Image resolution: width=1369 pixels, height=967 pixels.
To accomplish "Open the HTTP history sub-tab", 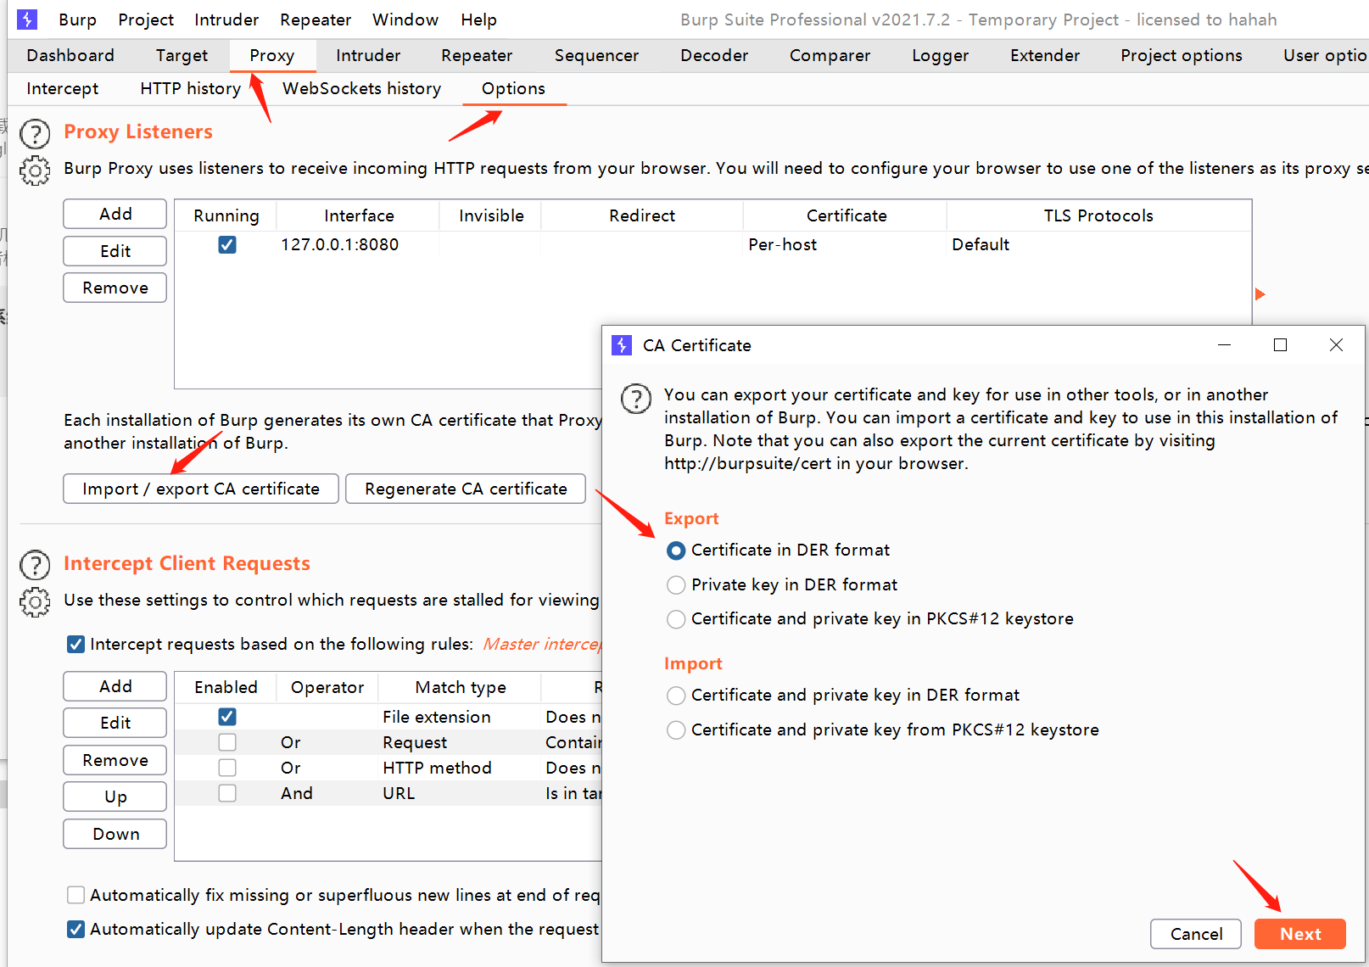I will click(191, 88).
